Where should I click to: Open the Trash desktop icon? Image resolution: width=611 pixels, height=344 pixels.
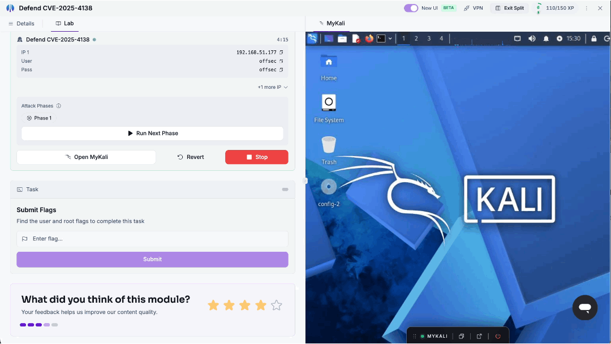(x=329, y=150)
